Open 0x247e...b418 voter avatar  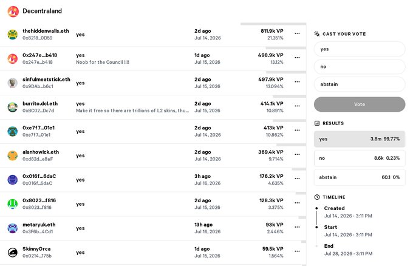[12, 59]
